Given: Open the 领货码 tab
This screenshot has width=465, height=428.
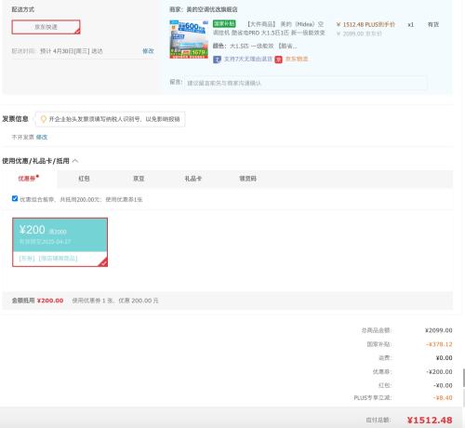Looking at the screenshot, I should tap(247, 179).
